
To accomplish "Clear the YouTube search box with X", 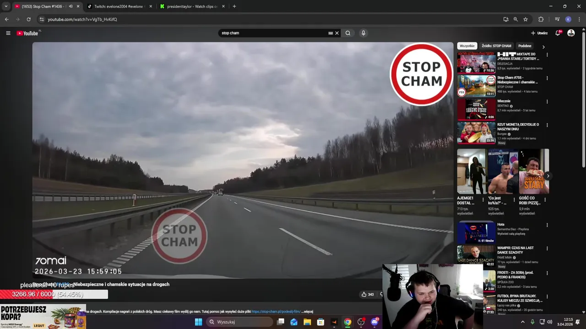I will (x=337, y=33).
